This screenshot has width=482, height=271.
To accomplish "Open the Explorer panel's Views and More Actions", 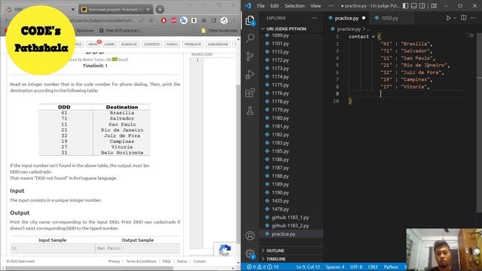I will click(x=315, y=18).
